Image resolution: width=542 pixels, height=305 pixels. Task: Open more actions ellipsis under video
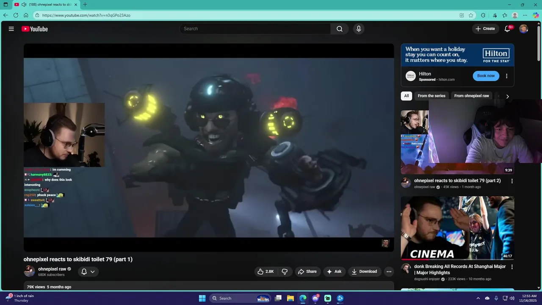(x=389, y=272)
